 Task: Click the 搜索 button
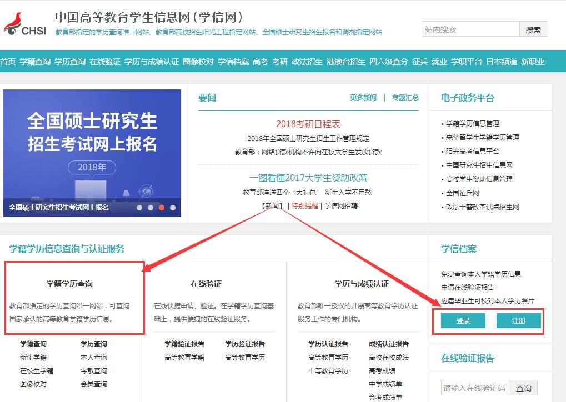[x=533, y=29]
